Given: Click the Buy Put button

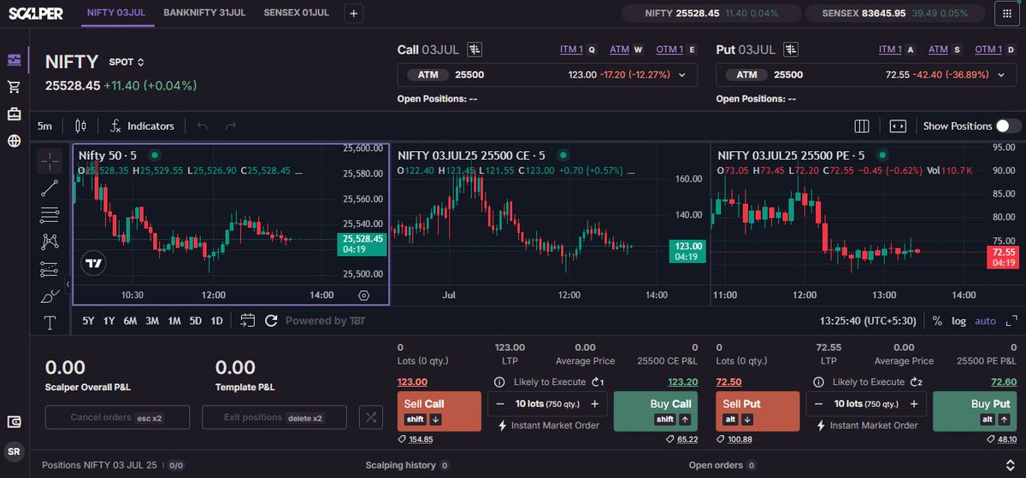Looking at the screenshot, I should [975, 411].
